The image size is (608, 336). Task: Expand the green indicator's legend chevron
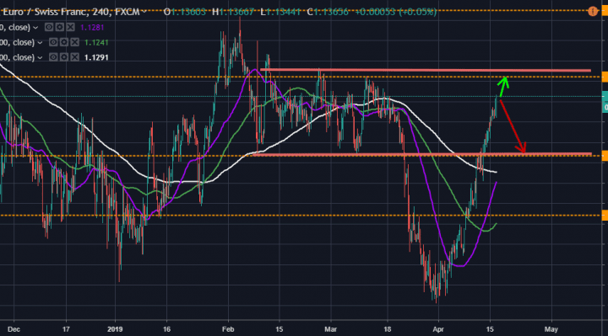[x=40, y=43]
